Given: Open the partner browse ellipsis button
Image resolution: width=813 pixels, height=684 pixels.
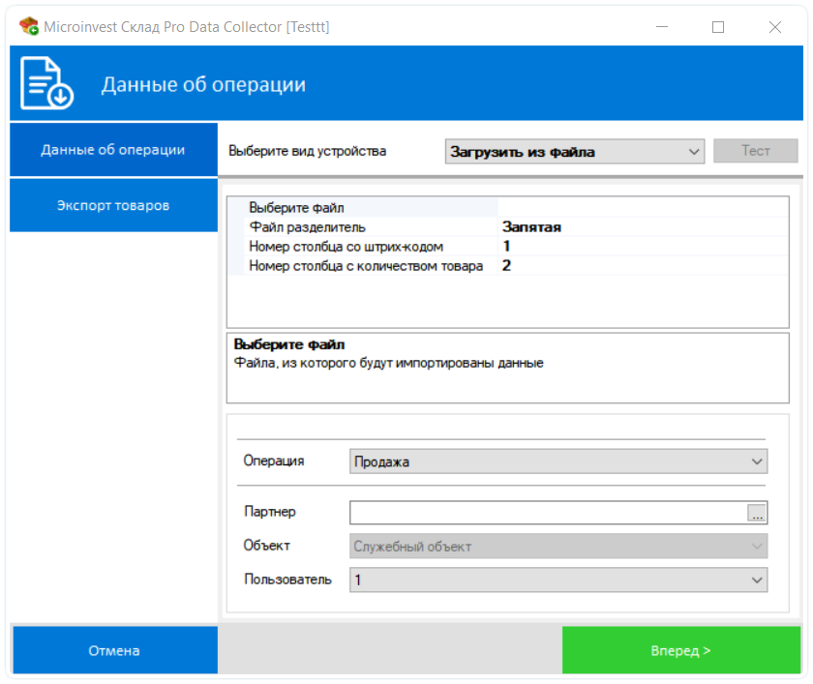Looking at the screenshot, I should point(757,513).
